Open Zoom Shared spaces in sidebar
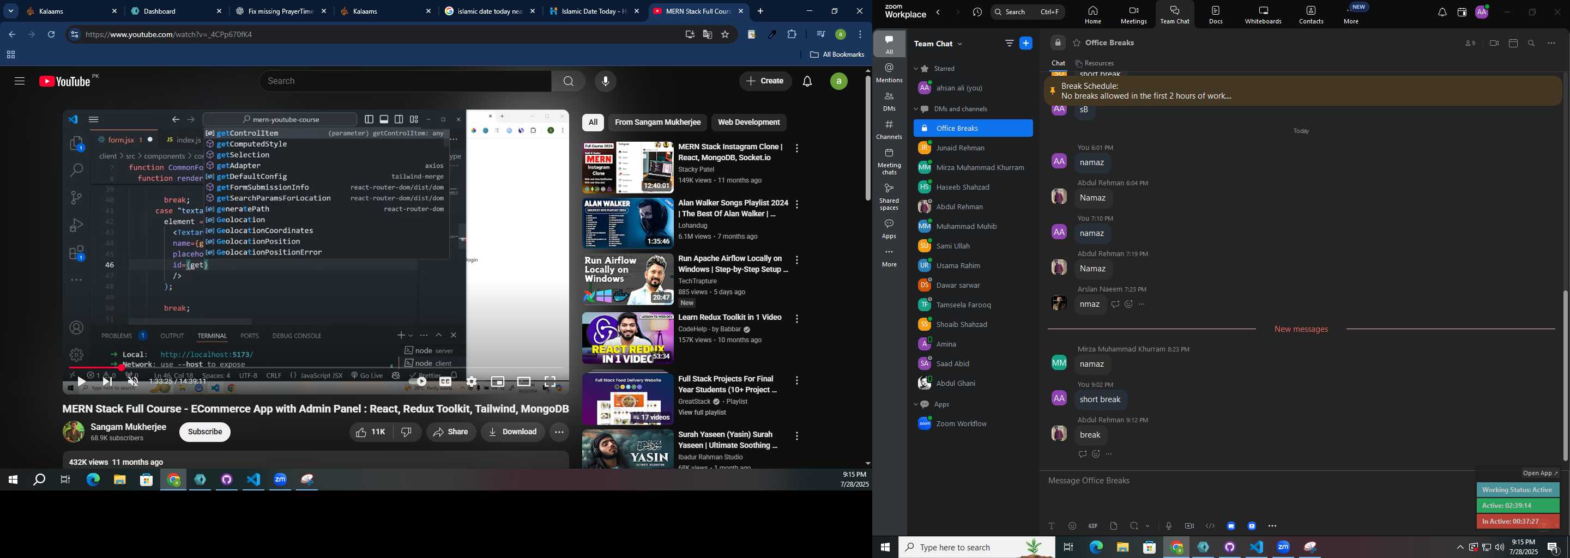This screenshot has height=558, width=1570. pyautogui.click(x=889, y=197)
